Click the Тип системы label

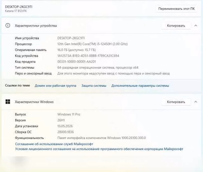tap(25, 68)
